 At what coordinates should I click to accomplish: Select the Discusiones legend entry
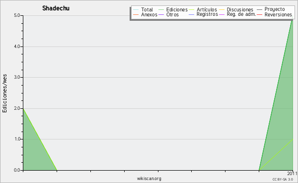coord(240,9)
